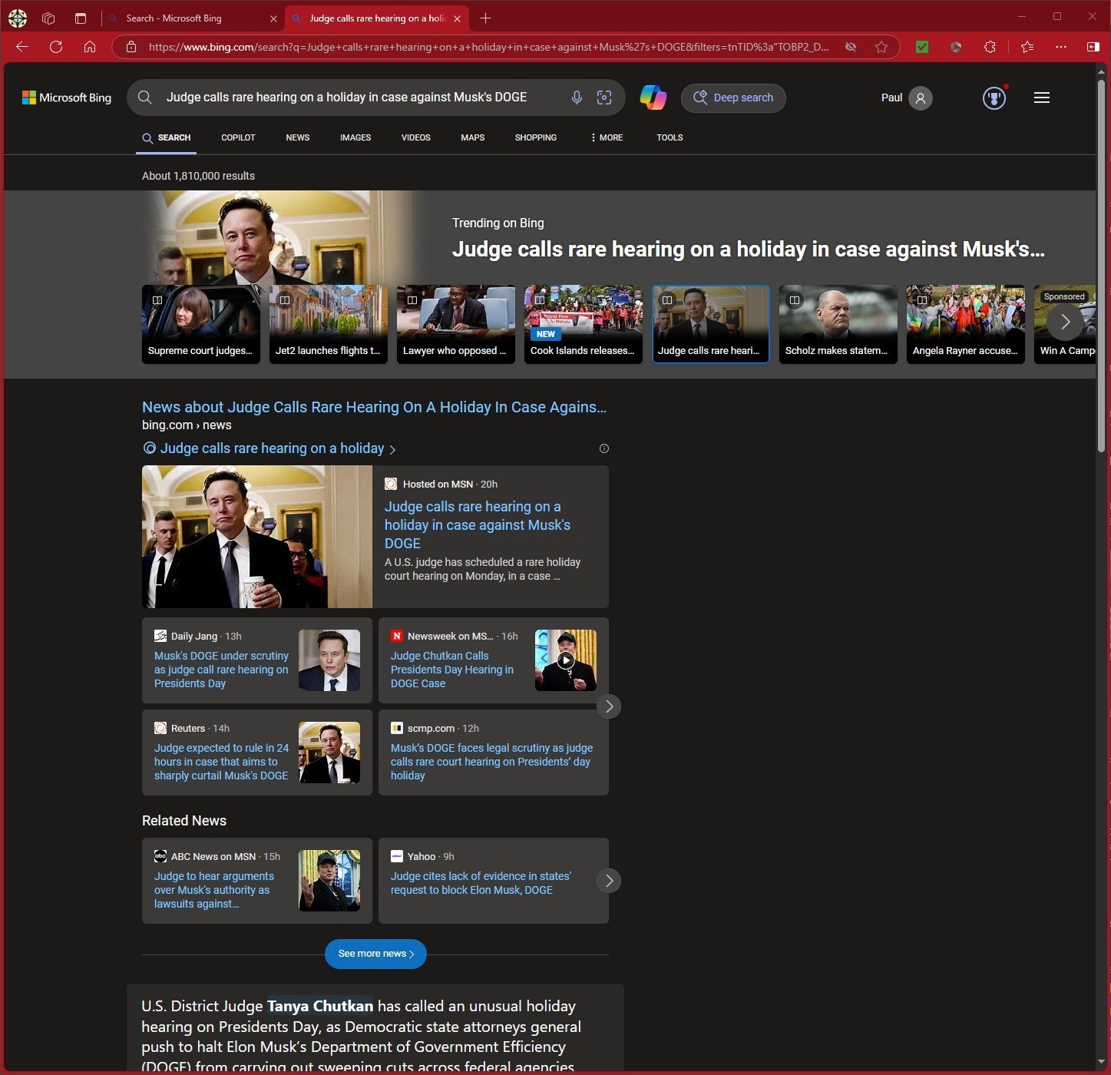Open the tab actions menu icon

pyautogui.click(x=81, y=18)
